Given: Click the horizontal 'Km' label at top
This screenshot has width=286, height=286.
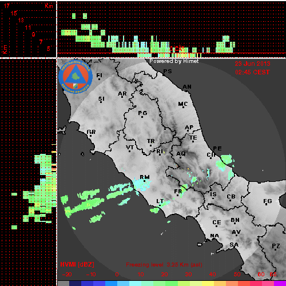Looking at the screenshot, I should pos(49,6).
